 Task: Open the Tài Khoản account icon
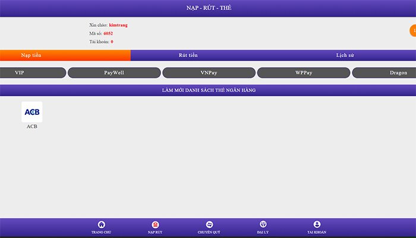pyautogui.click(x=317, y=224)
